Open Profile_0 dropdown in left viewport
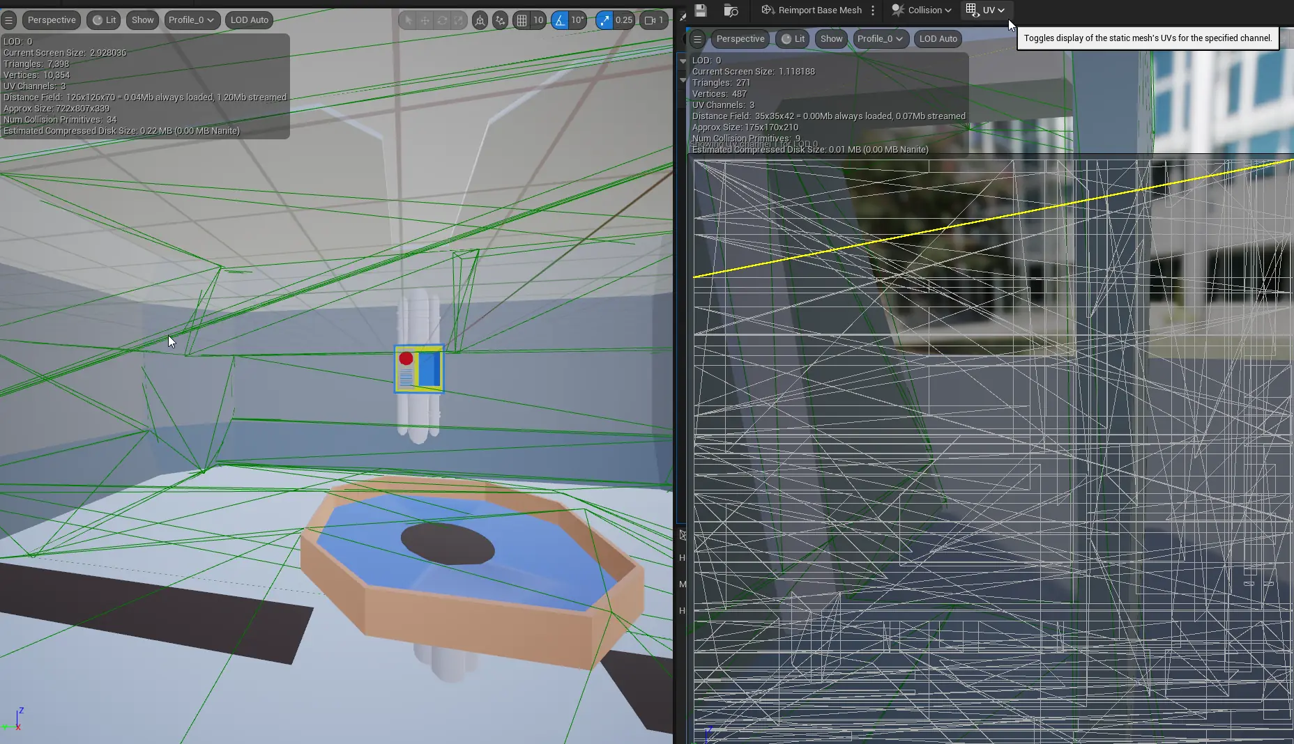 pos(191,20)
